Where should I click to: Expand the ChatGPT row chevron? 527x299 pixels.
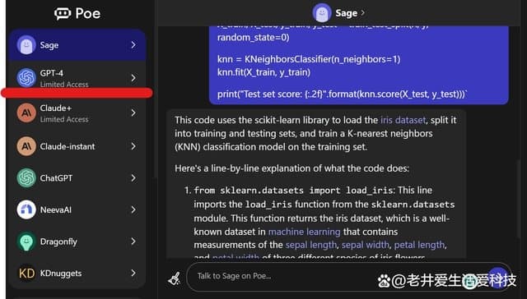(x=133, y=177)
